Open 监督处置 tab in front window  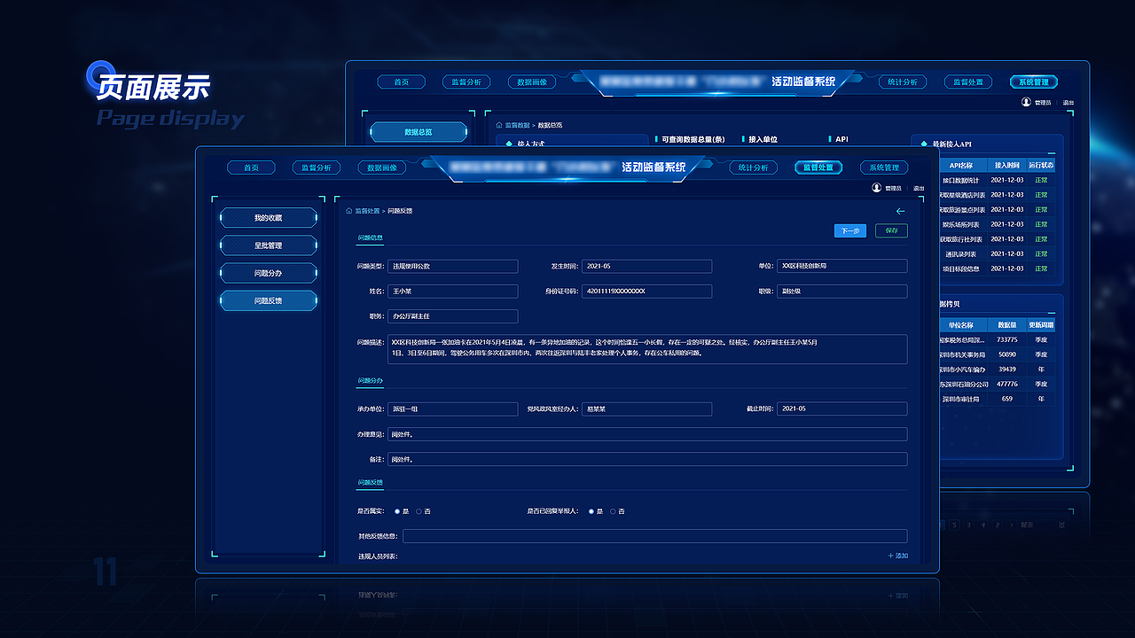819,167
